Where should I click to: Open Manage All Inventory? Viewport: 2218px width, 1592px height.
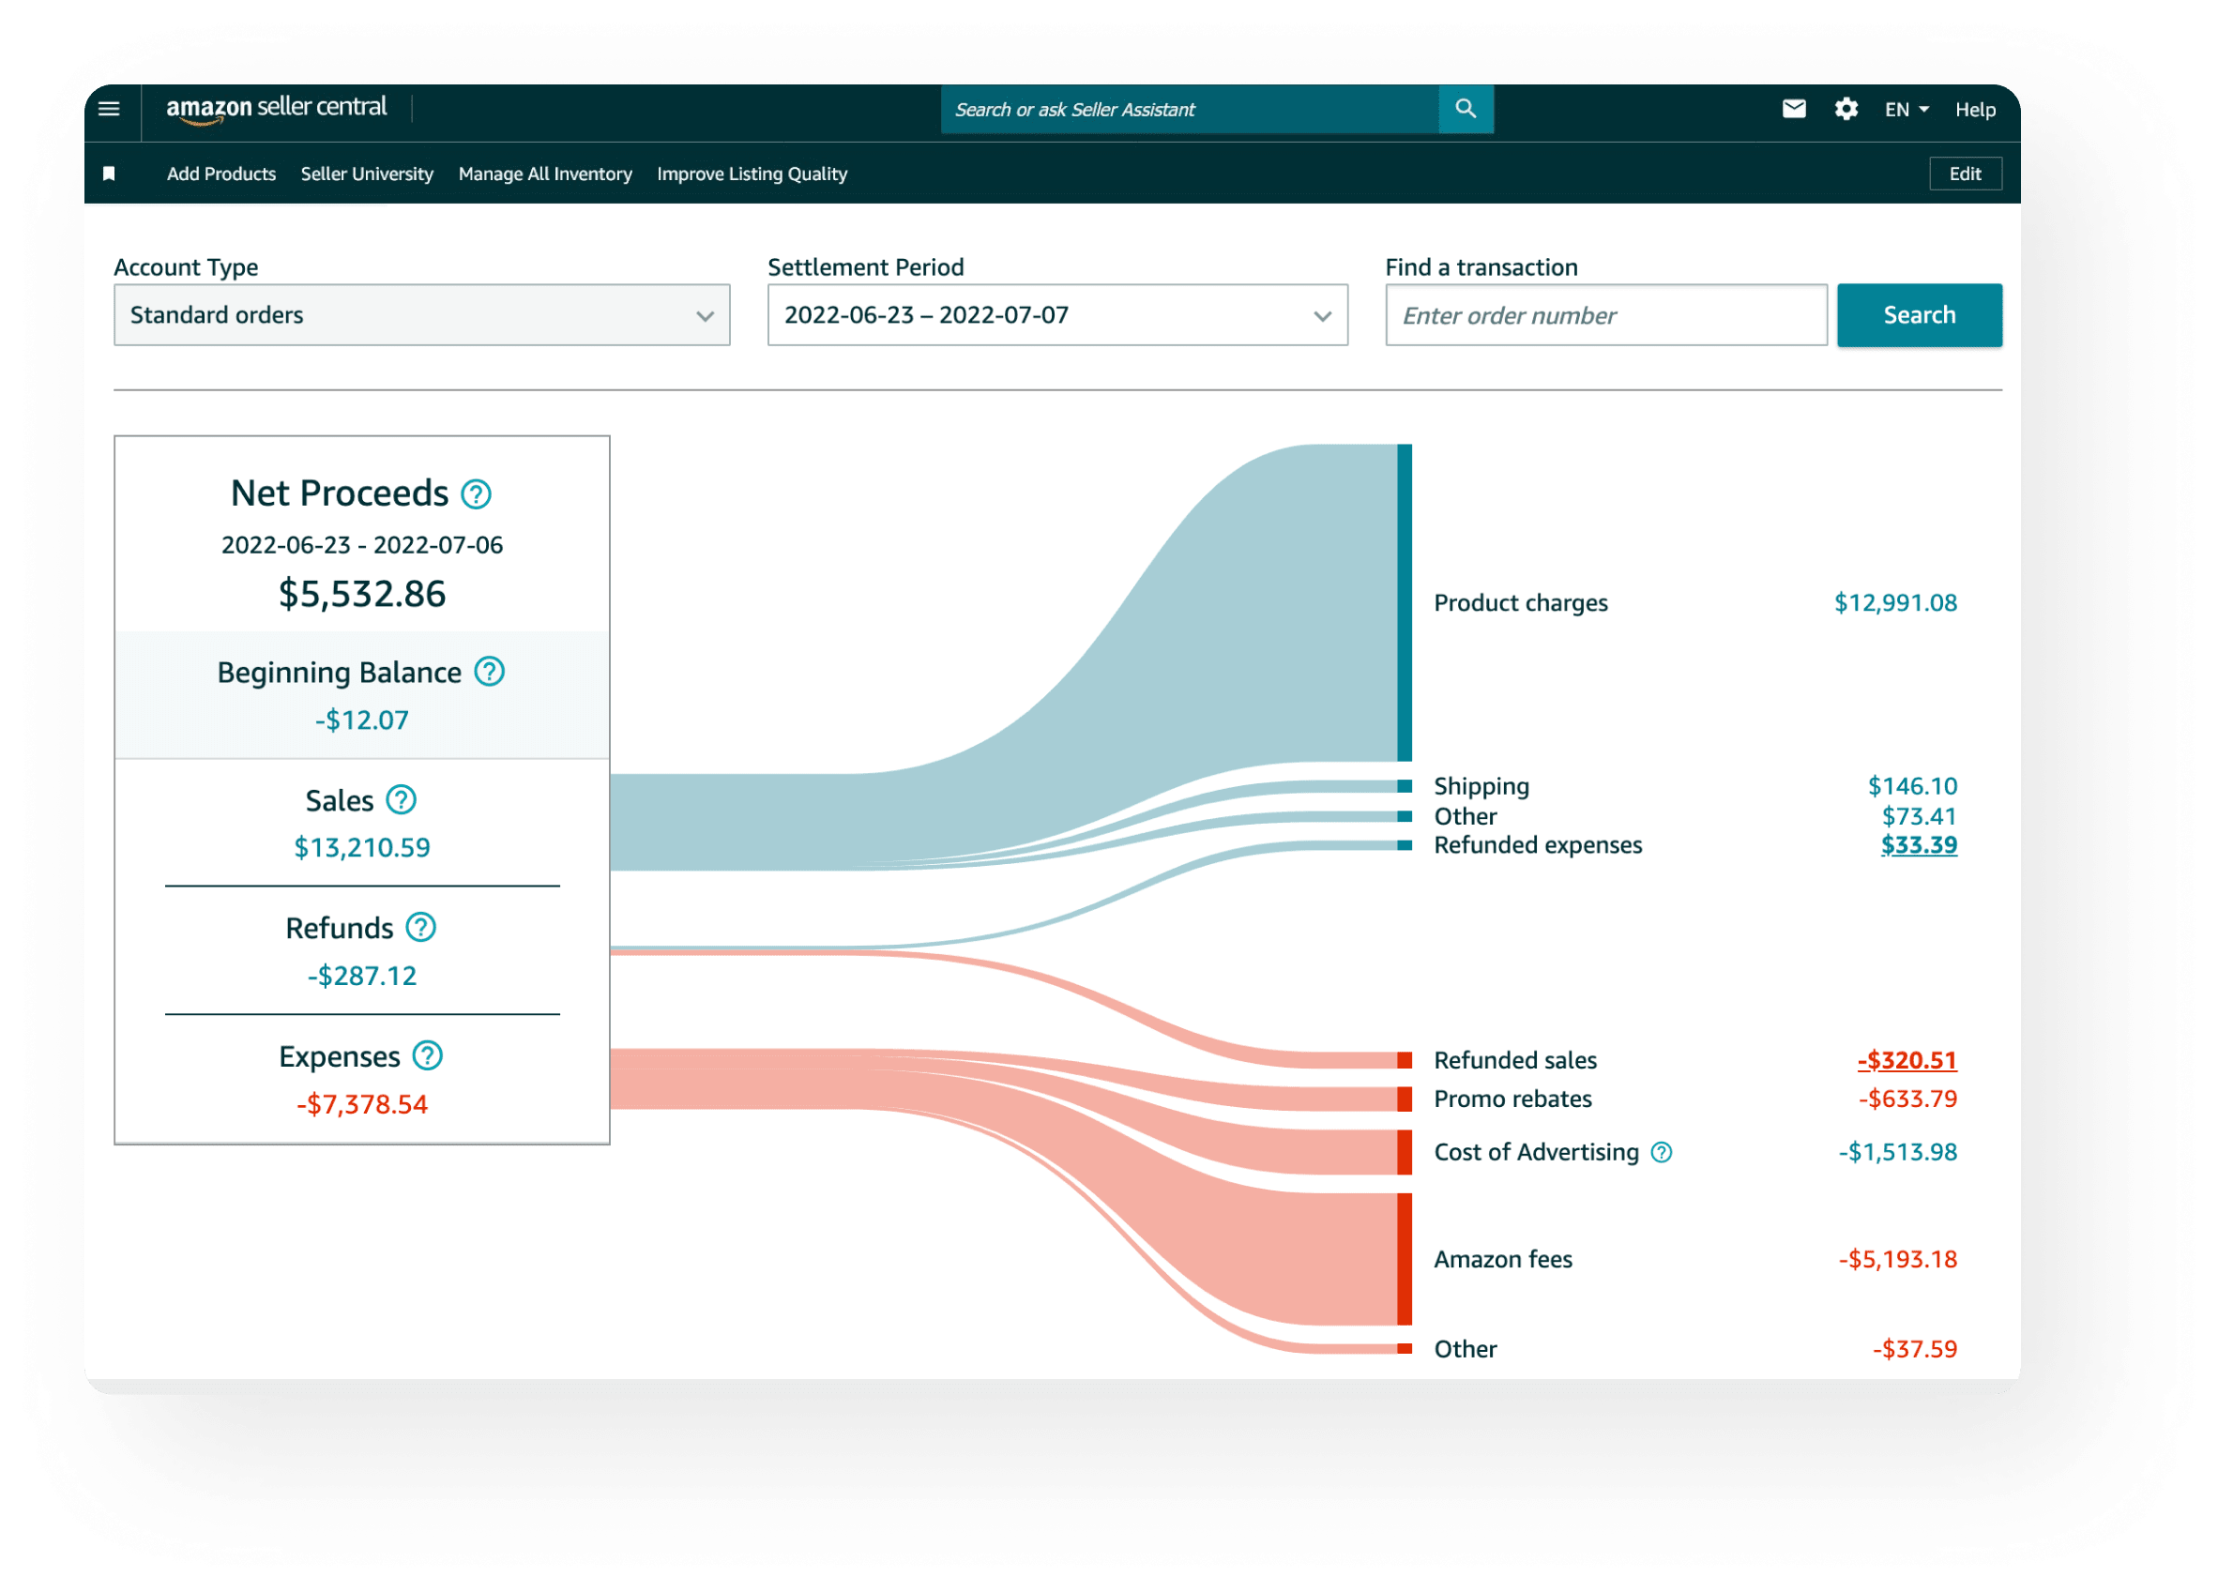tap(545, 174)
